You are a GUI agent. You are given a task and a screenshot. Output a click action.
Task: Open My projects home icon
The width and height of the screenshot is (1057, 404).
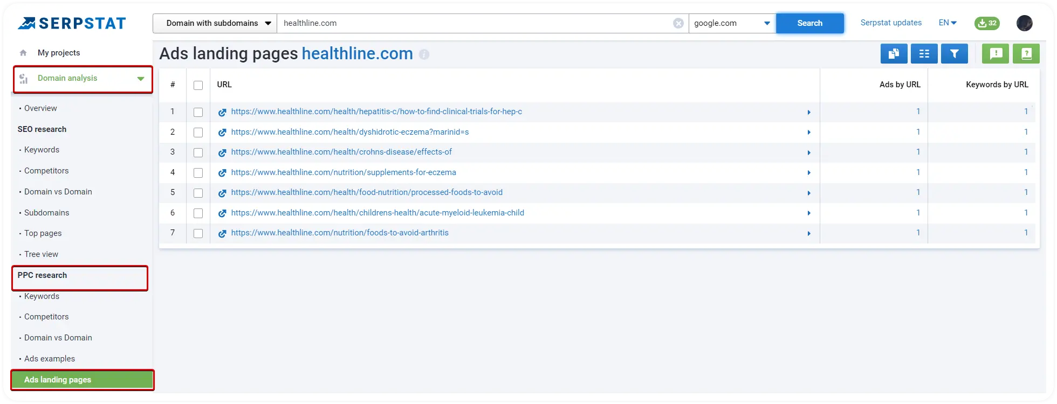tap(23, 53)
